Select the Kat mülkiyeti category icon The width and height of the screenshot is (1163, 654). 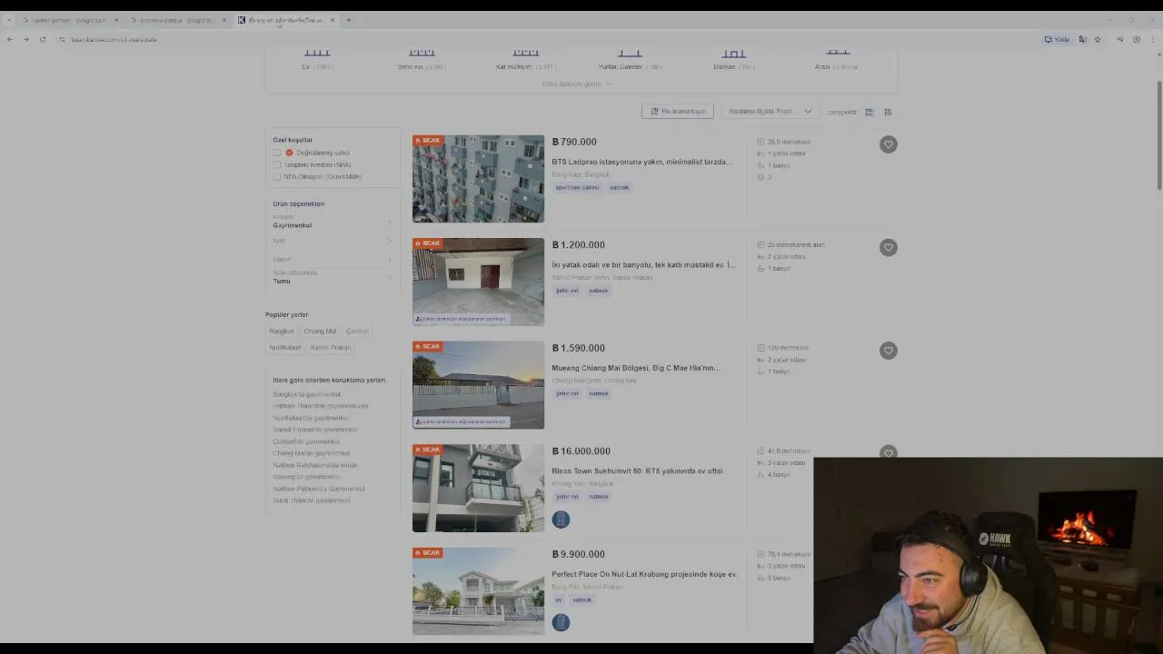(x=525, y=52)
